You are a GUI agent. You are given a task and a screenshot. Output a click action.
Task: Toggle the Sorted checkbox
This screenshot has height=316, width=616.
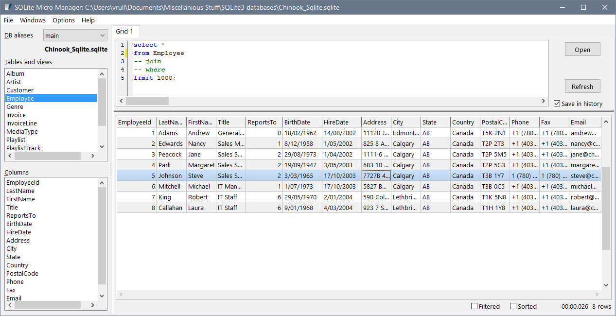tap(513, 306)
